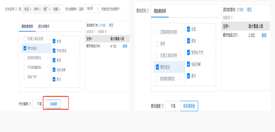Select 添加类目词 tab in 意向定向 panel

click(160, 11)
